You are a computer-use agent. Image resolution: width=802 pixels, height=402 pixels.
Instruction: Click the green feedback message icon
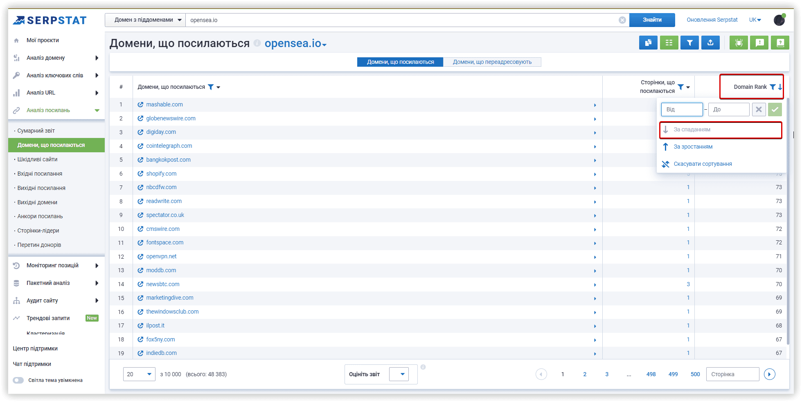point(759,43)
